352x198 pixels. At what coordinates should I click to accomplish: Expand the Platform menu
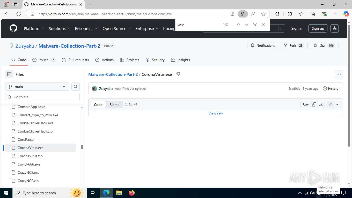34,28
